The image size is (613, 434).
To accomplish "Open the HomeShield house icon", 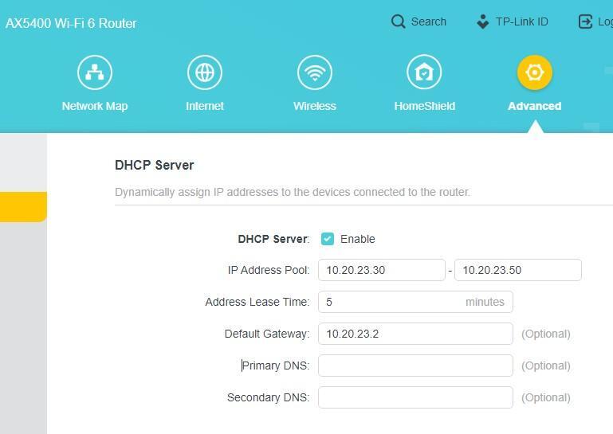I will coord(425,72).
